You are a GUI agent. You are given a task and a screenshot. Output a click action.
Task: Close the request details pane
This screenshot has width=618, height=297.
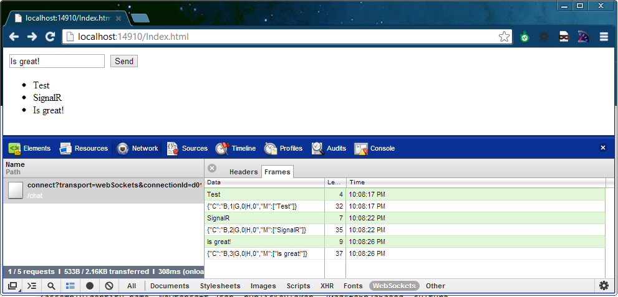[212, 169]
